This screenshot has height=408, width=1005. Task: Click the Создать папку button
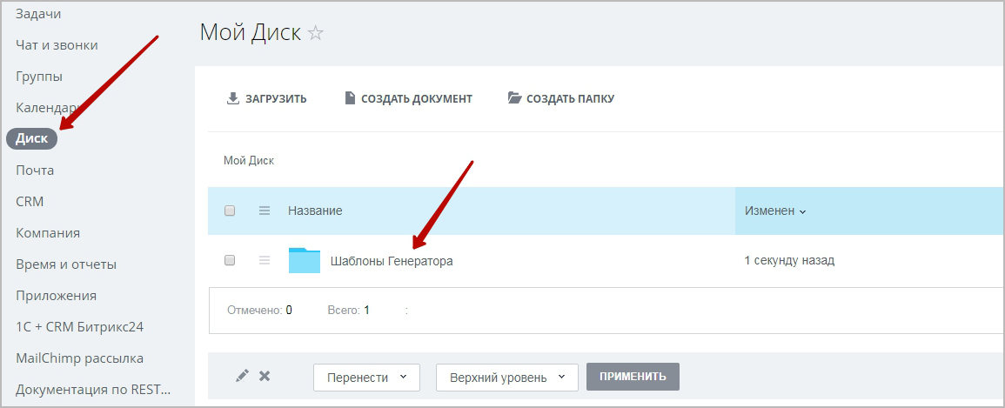coord(561,98)
